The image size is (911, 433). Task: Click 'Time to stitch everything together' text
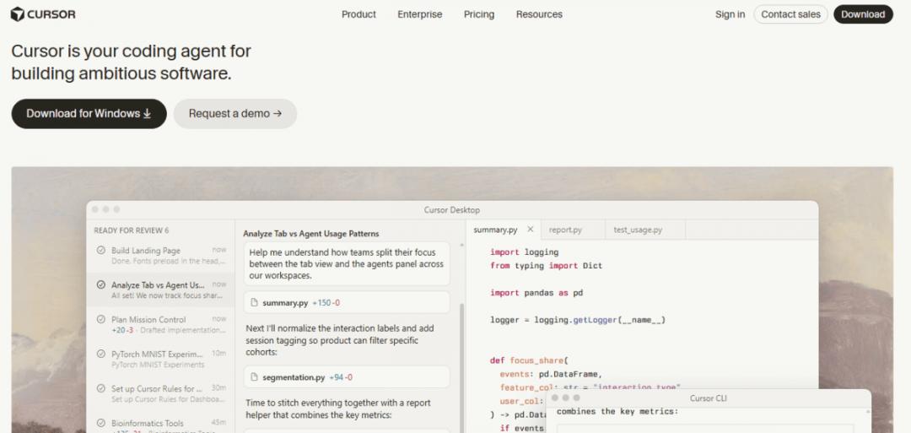[x=338, y=409]
